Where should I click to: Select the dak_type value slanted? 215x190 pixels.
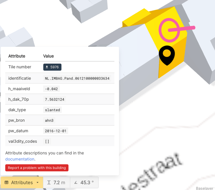pos(53,110)
